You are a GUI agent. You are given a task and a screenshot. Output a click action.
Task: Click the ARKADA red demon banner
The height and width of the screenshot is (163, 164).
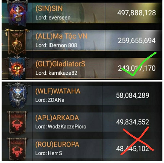click(x=17, y=123)
